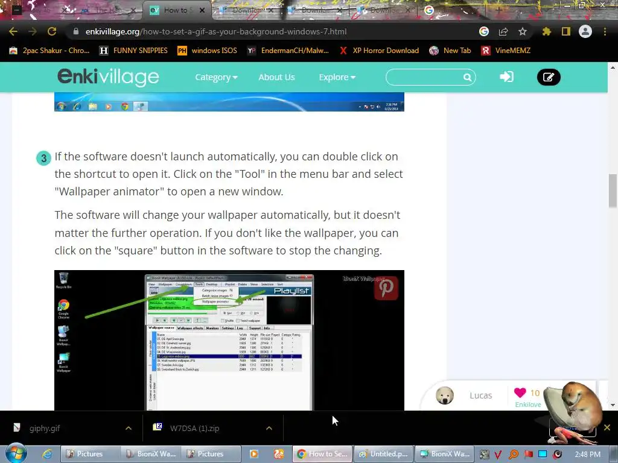Image resolution: width=618 pixels, height=463 pixels.
Task: Click the orange magnifier tray icon
Action: [513, 455]
